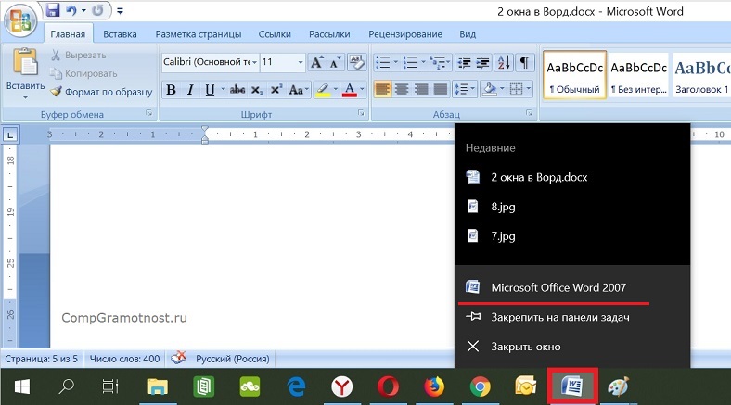Switch to the Вид tab
The width and height of the screenshot is (731, 405).
coord(468,34)
